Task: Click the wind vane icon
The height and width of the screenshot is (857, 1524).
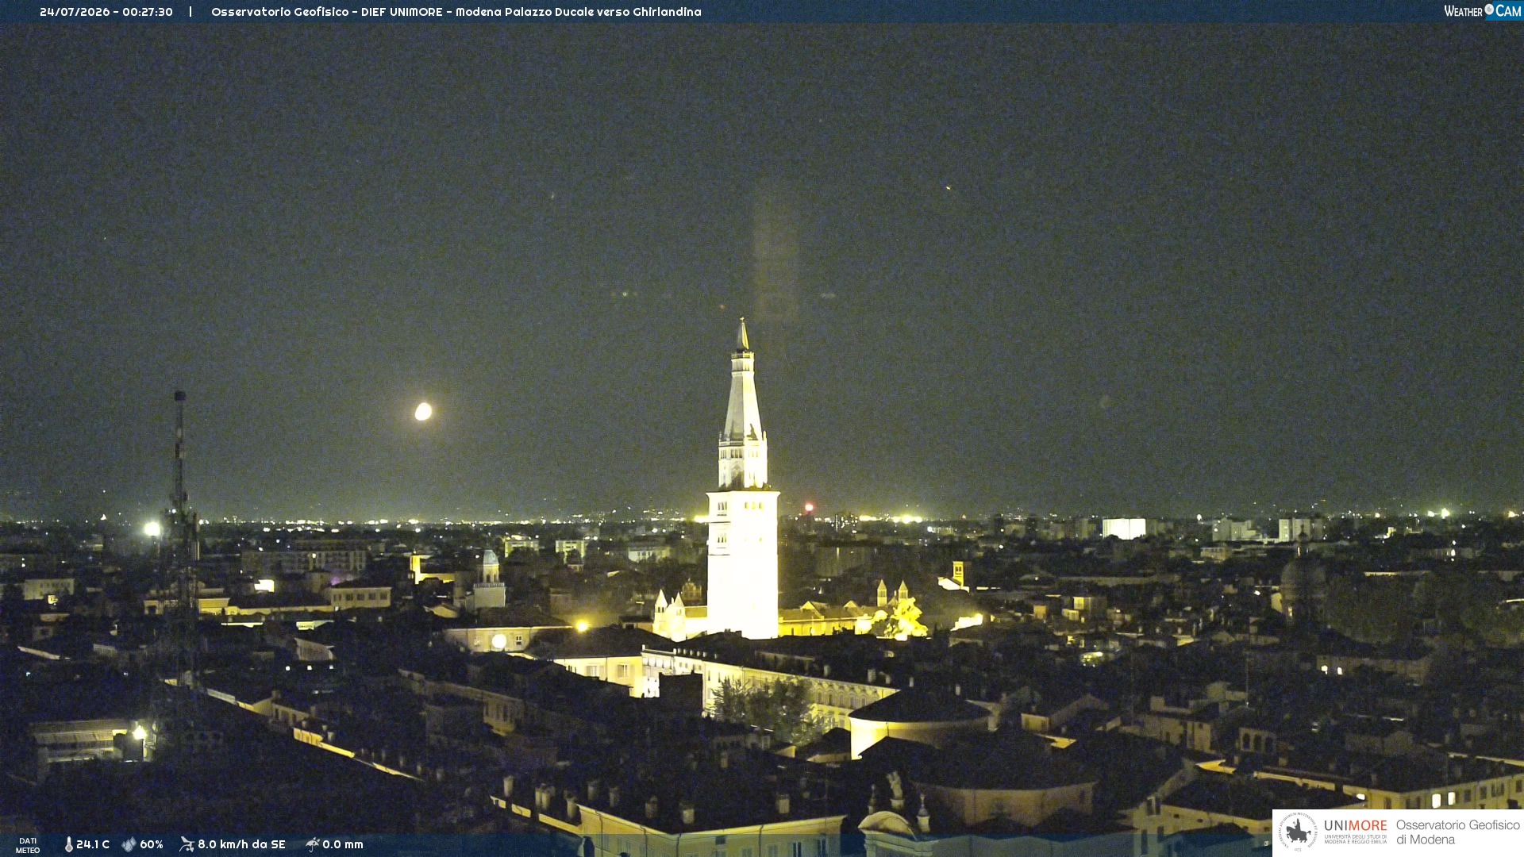Action: (187, 844)
